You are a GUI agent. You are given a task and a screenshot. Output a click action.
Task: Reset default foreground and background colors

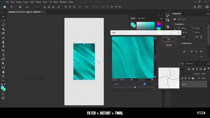click(2, 85)
